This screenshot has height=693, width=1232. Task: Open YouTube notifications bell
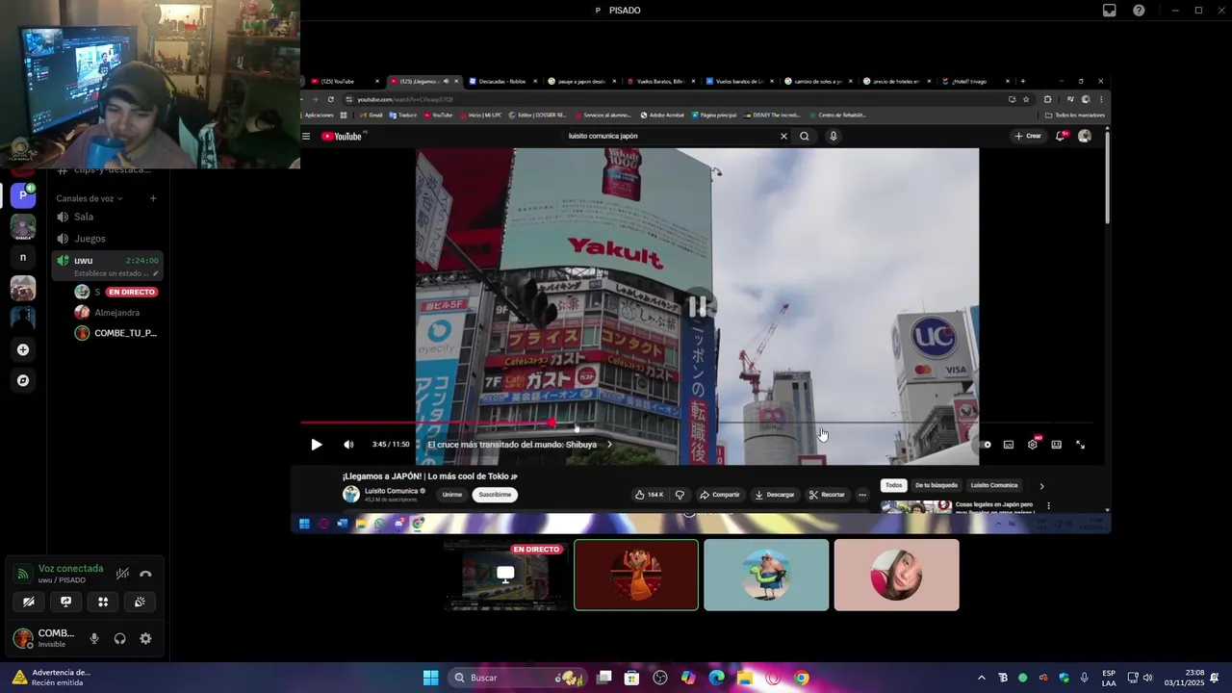[x=1061, y=136]
